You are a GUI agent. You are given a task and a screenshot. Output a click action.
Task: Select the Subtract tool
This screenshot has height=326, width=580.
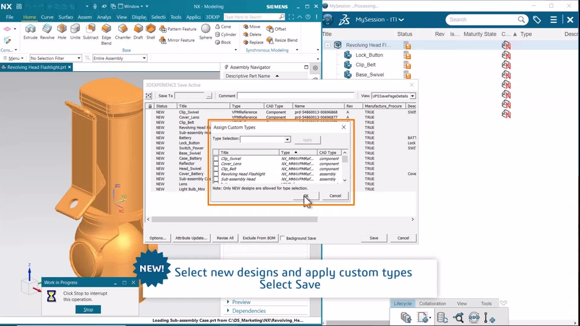[x=91, y=32]
